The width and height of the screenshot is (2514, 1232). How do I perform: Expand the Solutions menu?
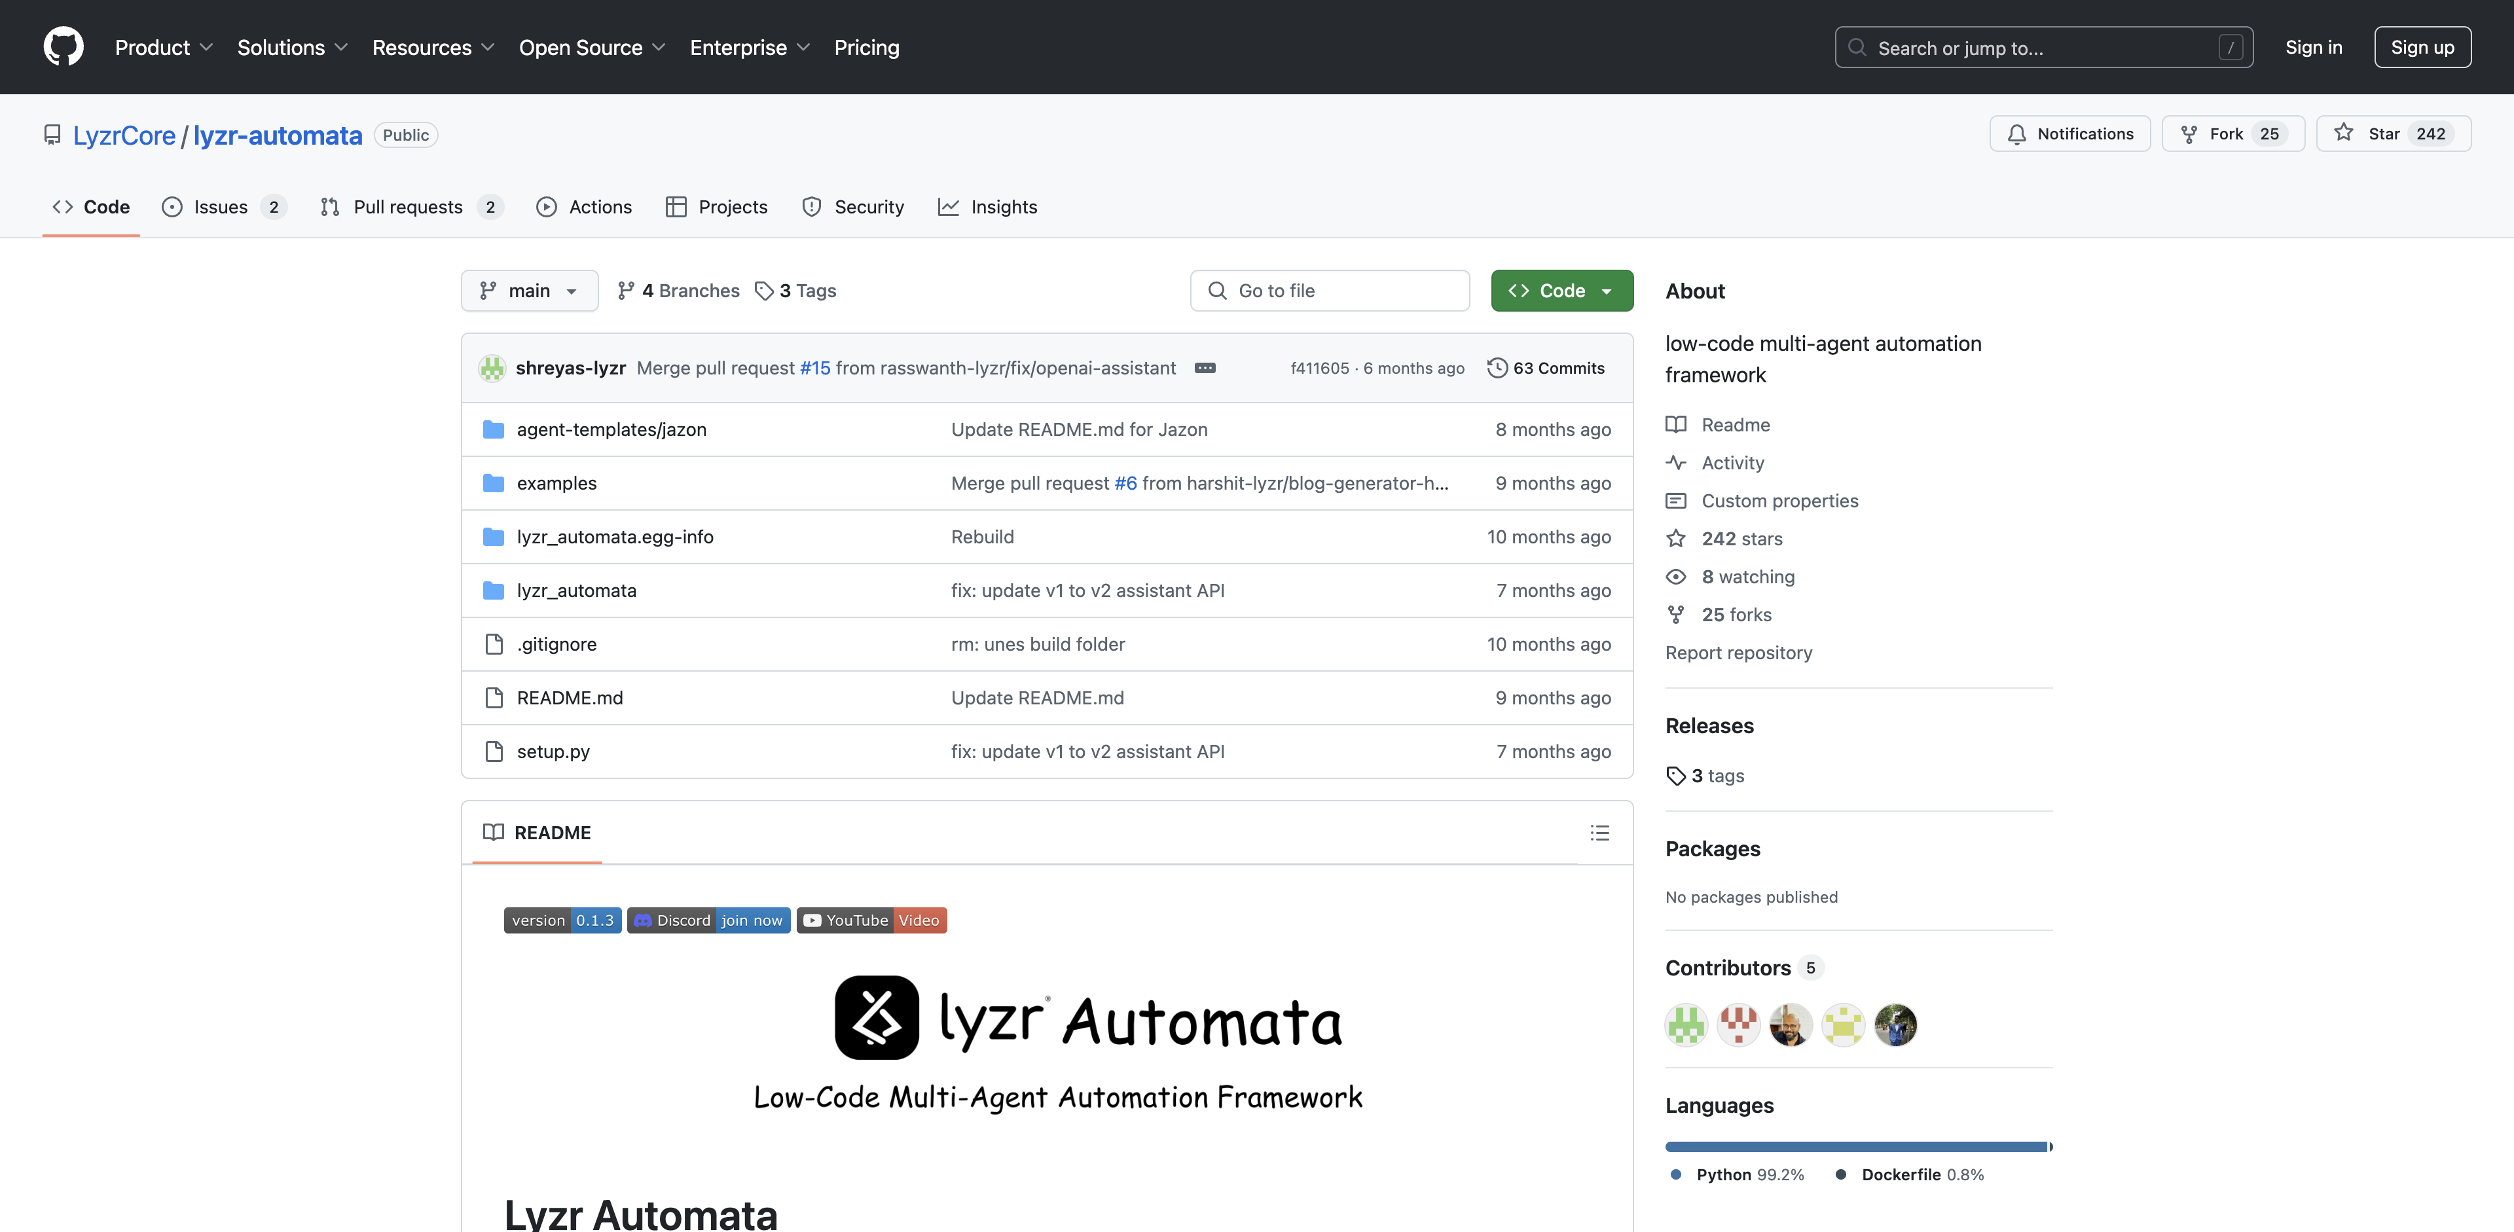coord(292,47)
